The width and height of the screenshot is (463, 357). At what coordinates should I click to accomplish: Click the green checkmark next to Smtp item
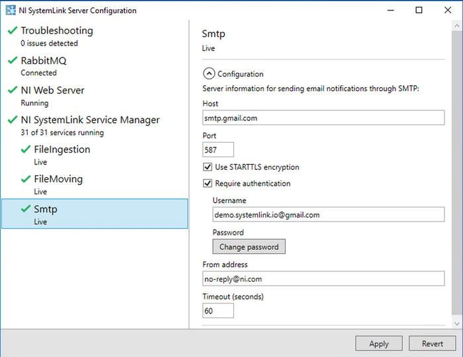pos(26,209)
